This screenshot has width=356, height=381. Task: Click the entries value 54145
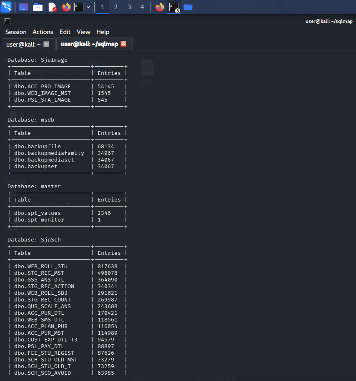coord(106,87)
